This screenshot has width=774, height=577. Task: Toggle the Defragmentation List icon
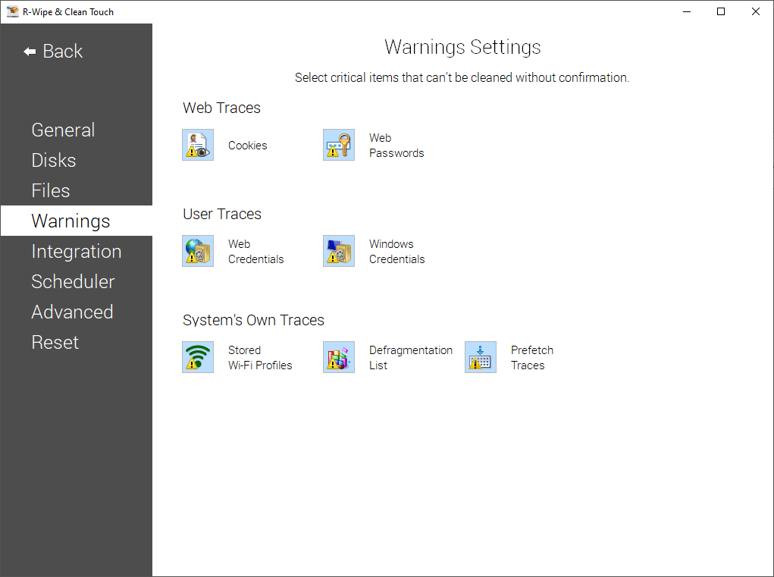(x=339, y=357)
